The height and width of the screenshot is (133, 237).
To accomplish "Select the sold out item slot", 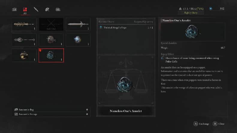I will click(x=51, y=25).
